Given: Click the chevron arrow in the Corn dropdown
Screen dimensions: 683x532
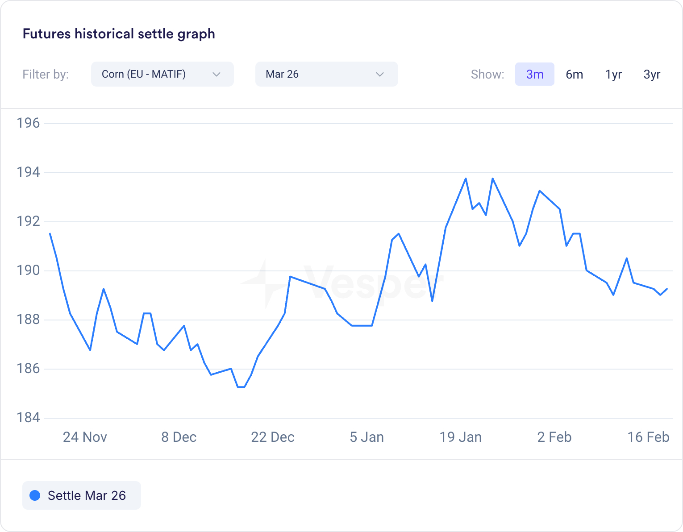Looking at the screenshot, I should [x=217, y=74].
